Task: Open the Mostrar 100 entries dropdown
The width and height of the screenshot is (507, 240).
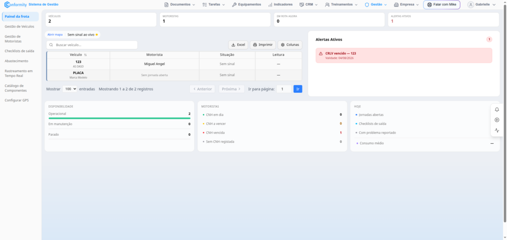Action: click(x=69, y=89)
